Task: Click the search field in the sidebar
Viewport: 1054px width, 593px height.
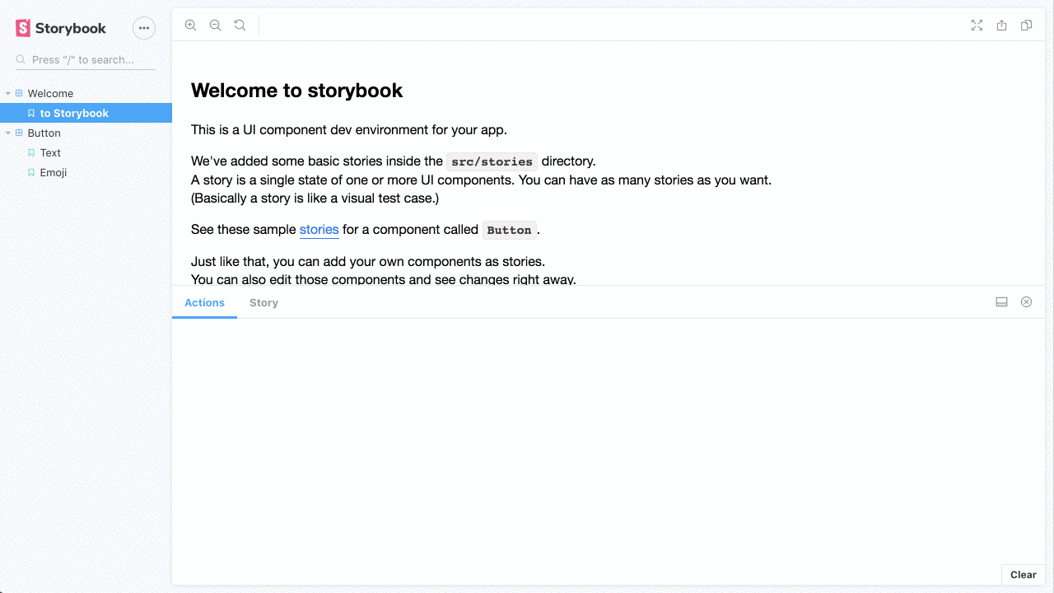Action: [82, 59]
